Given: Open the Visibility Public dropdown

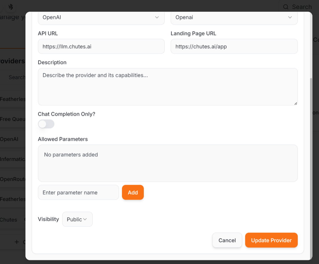Looking at the screenshot, I should pos(77,219).
